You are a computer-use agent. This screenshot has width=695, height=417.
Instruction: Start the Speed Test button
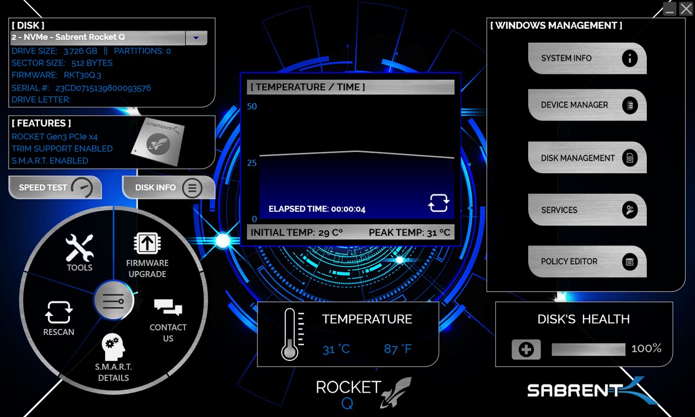click(55, 187)
